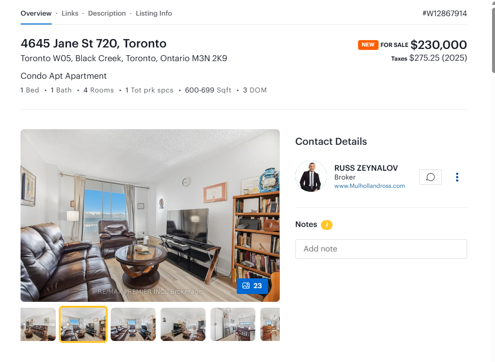Select the third photo thumbnail
The width and height of the screenshot is (495, 362).
[x=133, y=324]
